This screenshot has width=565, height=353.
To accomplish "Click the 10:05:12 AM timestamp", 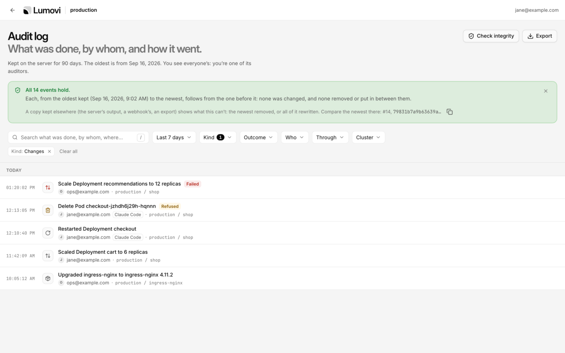I will coord(20,278).
